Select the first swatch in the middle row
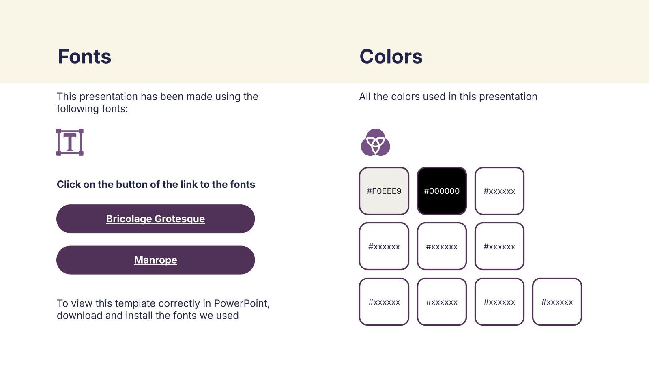Screen dimensions: 649x365 click(x=384, y=246)
